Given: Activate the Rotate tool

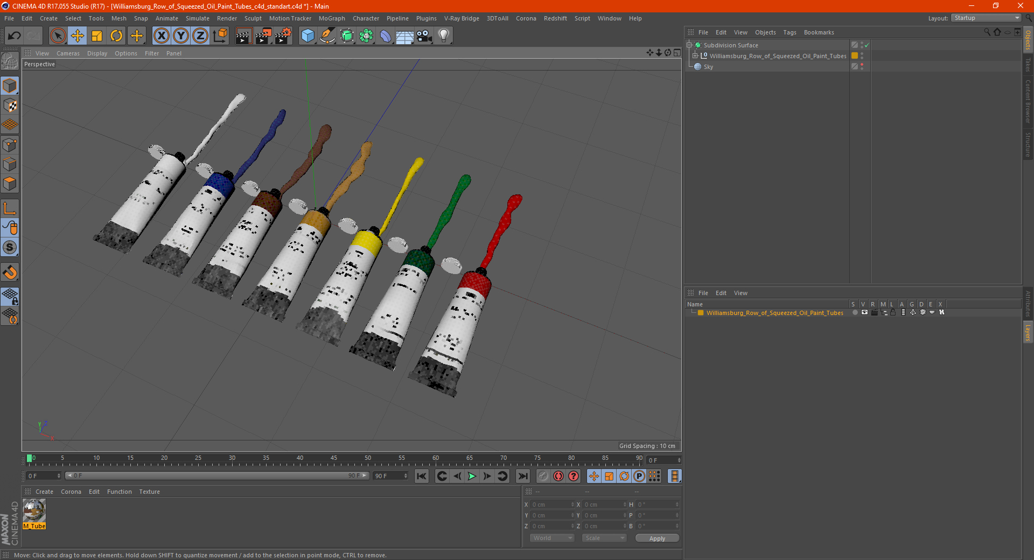Looking at the screenshot, I should pyautogui.click(x=116, y=36).
